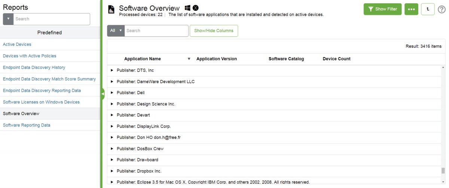
Task: Click the Predefined section header
Action: 50,33
